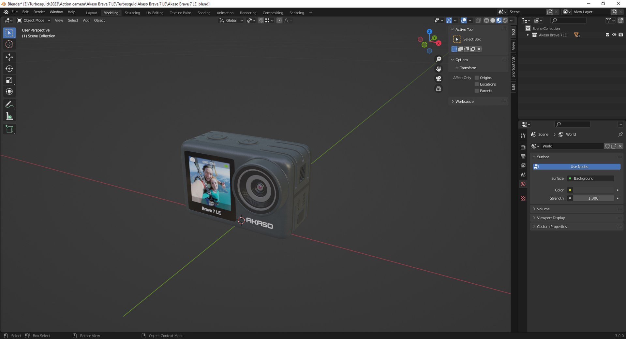The image size is (626, 339).
Task: Select the Measure tool
Action: coord(9,116)
